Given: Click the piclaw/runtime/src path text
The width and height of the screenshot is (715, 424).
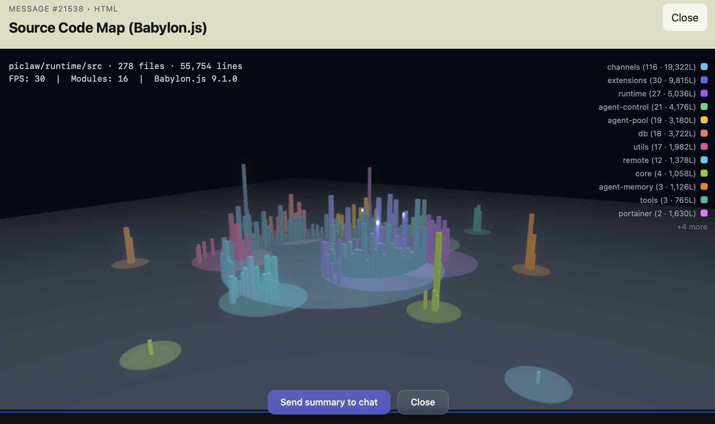Looking at the screenshot, I should click(x=55, y=66).
